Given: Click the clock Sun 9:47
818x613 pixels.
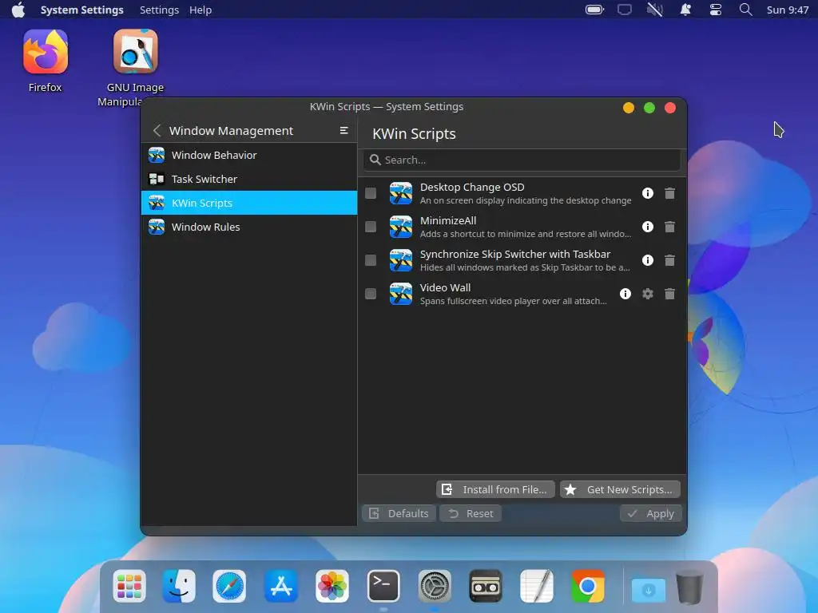Looking at the screenshot, I should 787,10.
